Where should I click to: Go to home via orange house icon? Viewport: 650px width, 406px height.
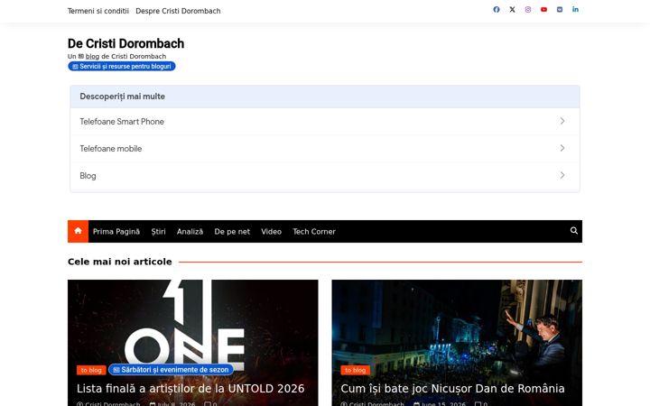[78, 231]
